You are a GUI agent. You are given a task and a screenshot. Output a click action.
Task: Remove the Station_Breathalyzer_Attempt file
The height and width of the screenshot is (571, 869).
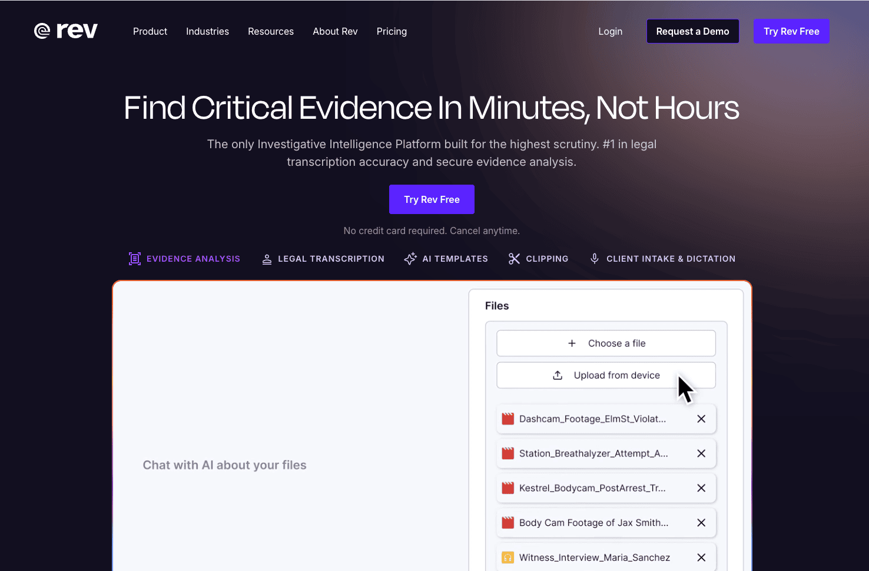point(701,453)
